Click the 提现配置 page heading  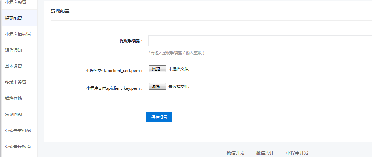point(60,11)
